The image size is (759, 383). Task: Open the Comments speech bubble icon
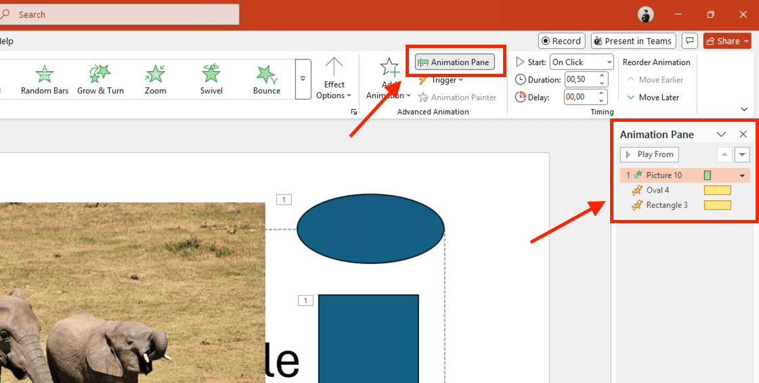689,41
